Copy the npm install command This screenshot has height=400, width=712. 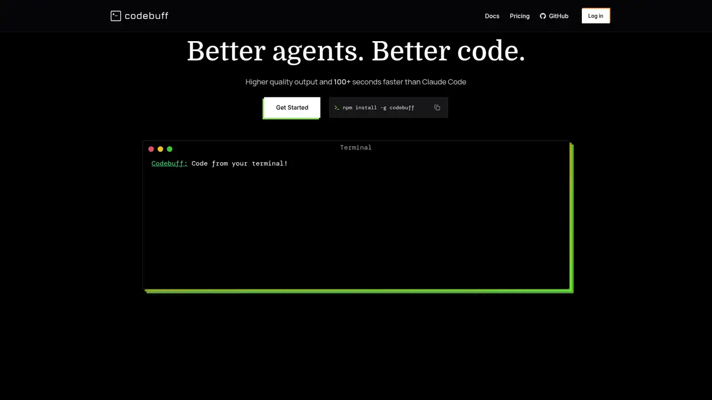(437, 108)
